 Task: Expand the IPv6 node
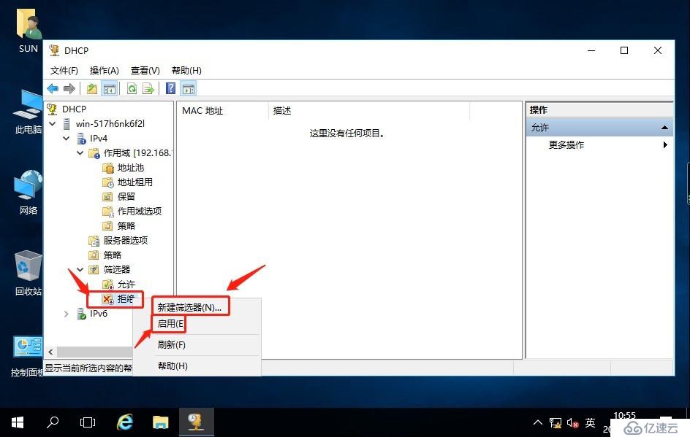(66, 314)
